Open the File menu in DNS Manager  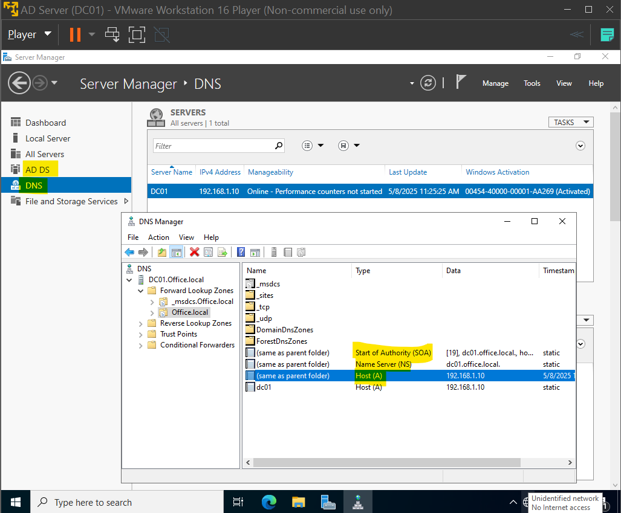point(132,237)
